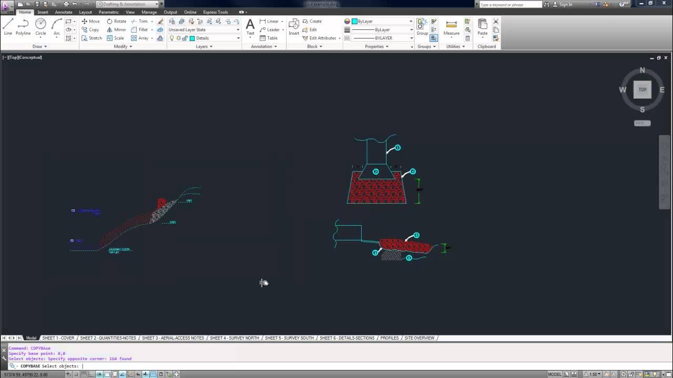The height and width of the screenshot is (378, 673).
Task: Toggle the Details layer lightbulb on/off
Action: [172, 38]
